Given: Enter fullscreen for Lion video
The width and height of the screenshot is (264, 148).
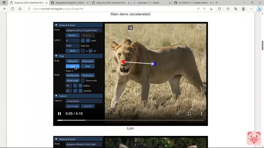Looking at the screenshot, I should pos(189,114).
